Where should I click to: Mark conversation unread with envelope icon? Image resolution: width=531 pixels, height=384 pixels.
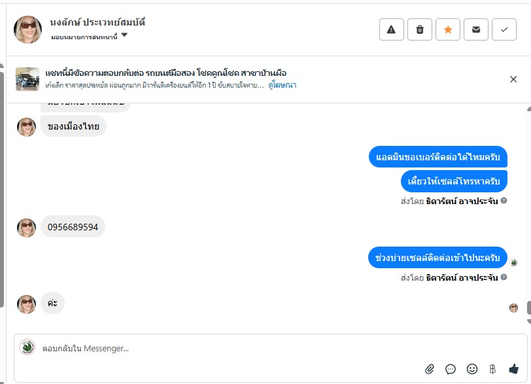(x=476, y=29)
